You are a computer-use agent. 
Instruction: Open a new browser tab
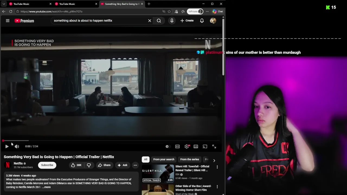click(149, 4)
